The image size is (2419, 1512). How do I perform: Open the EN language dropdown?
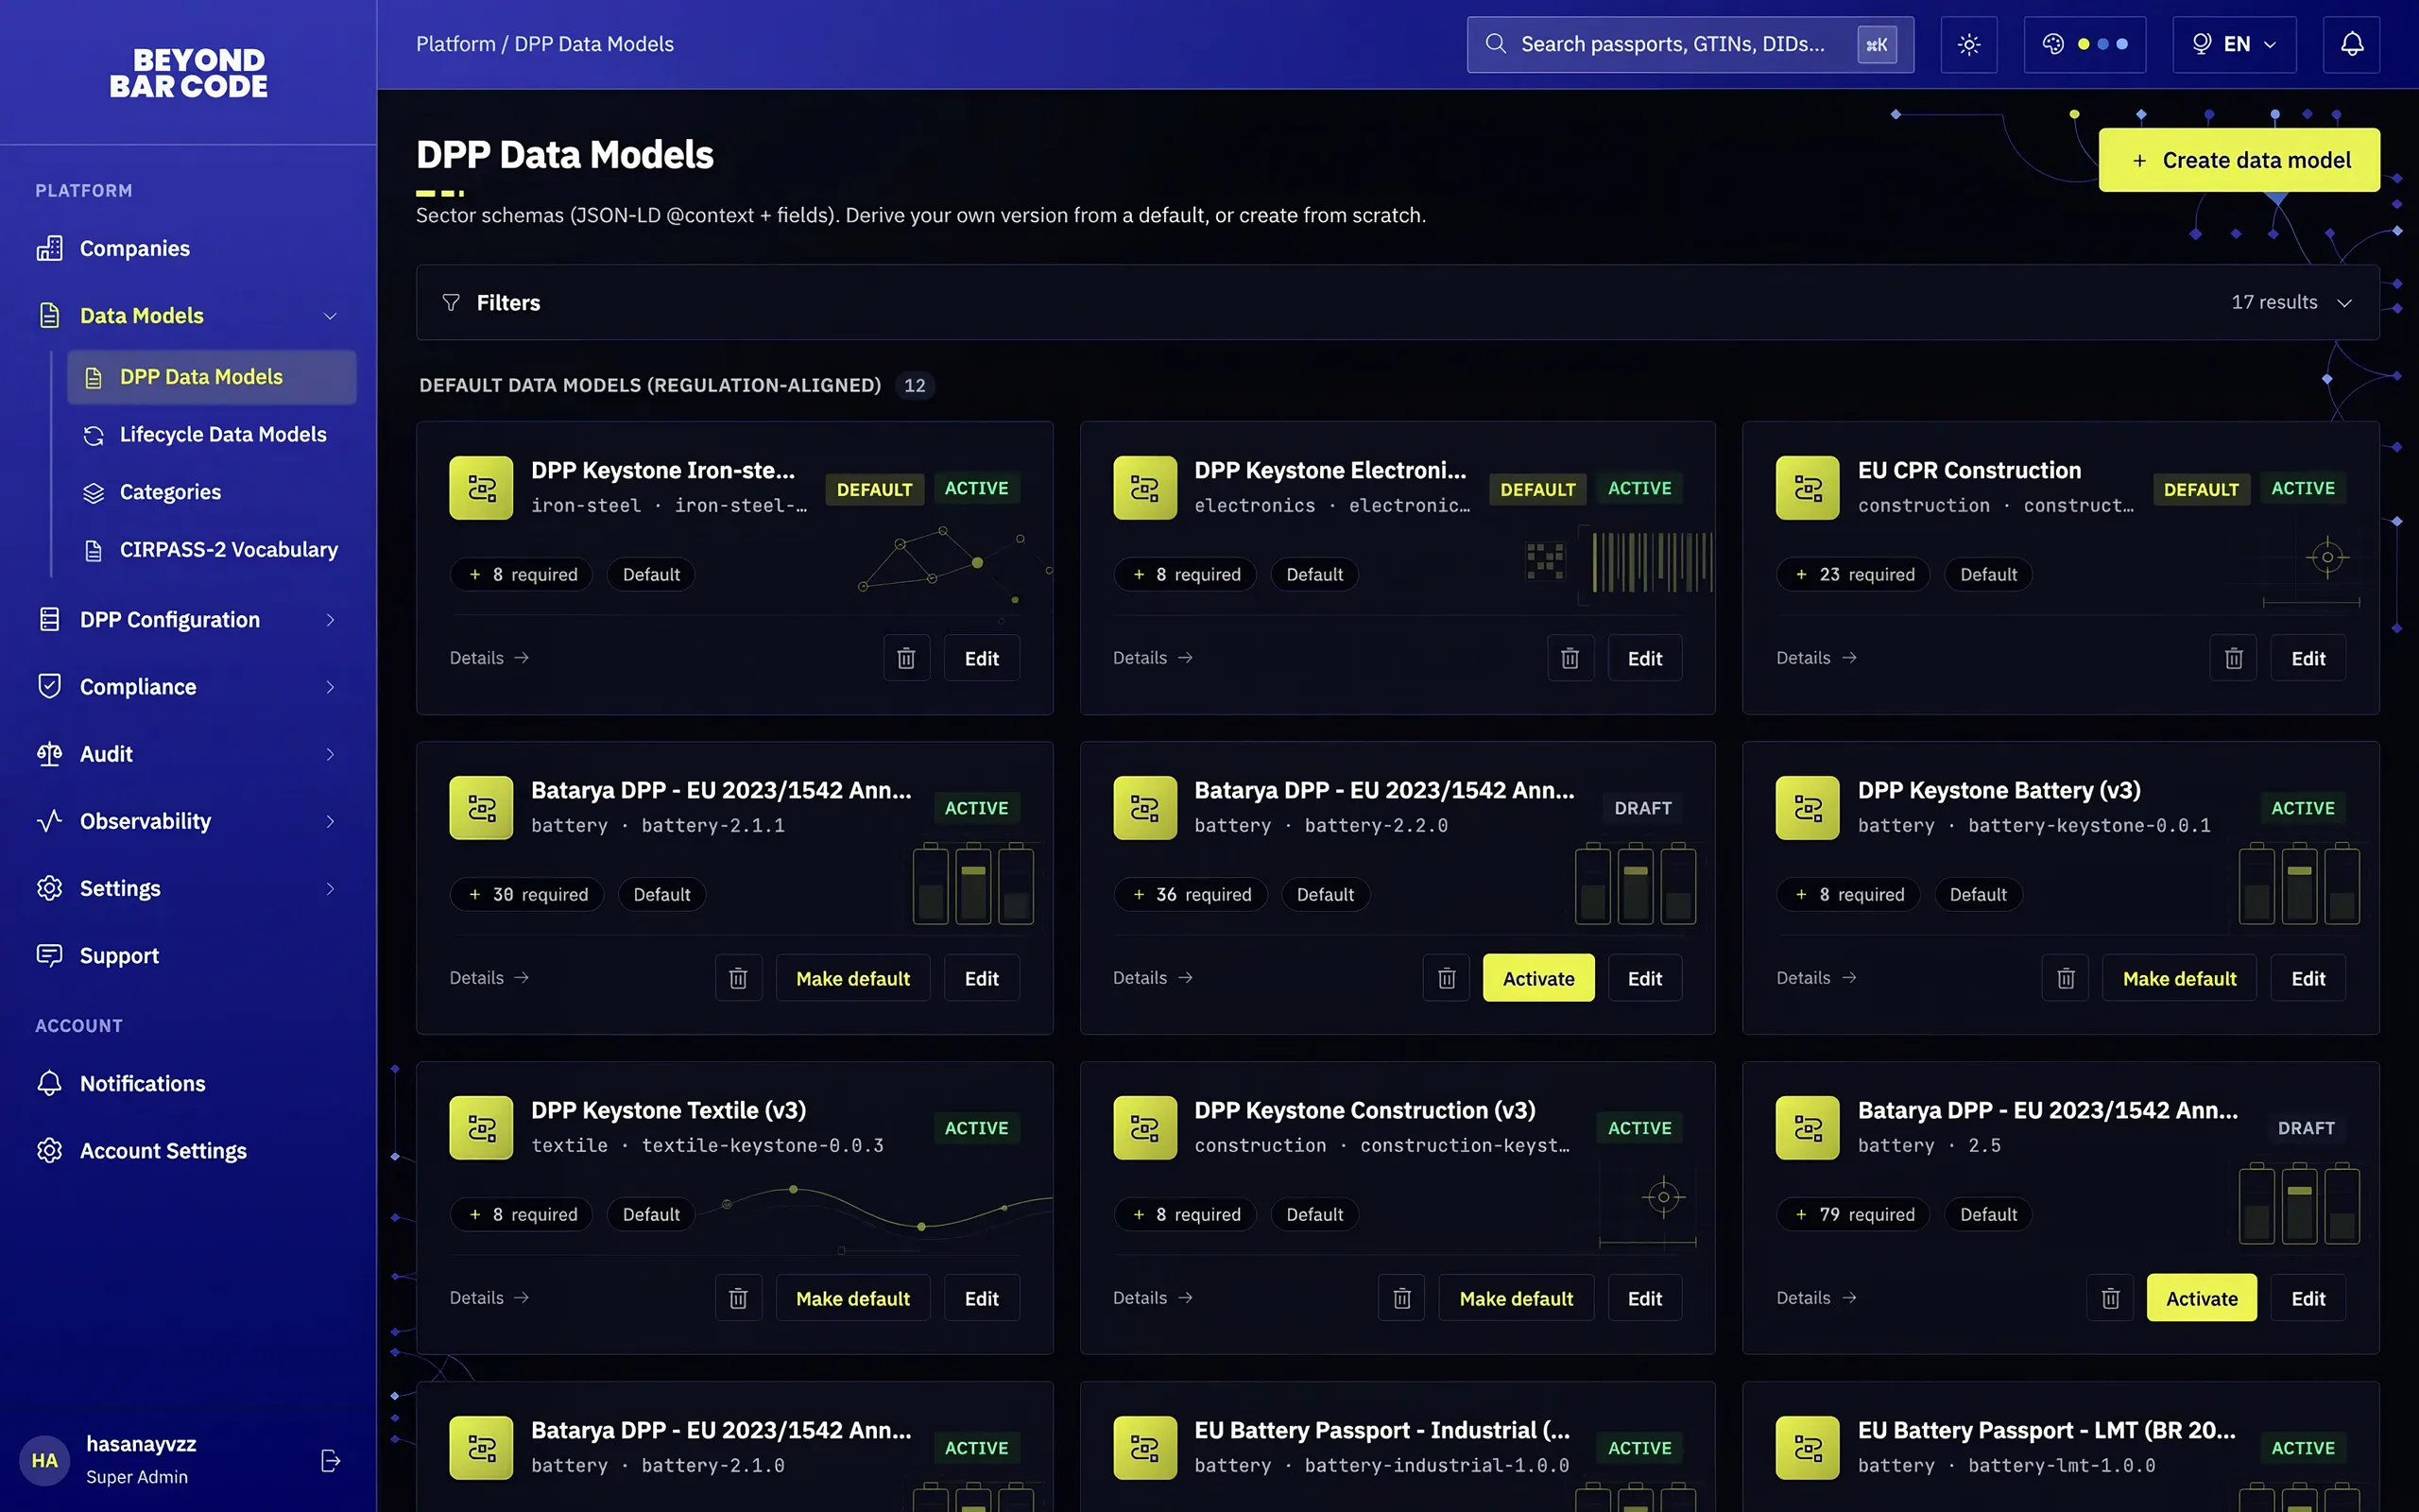point(2233,44)
